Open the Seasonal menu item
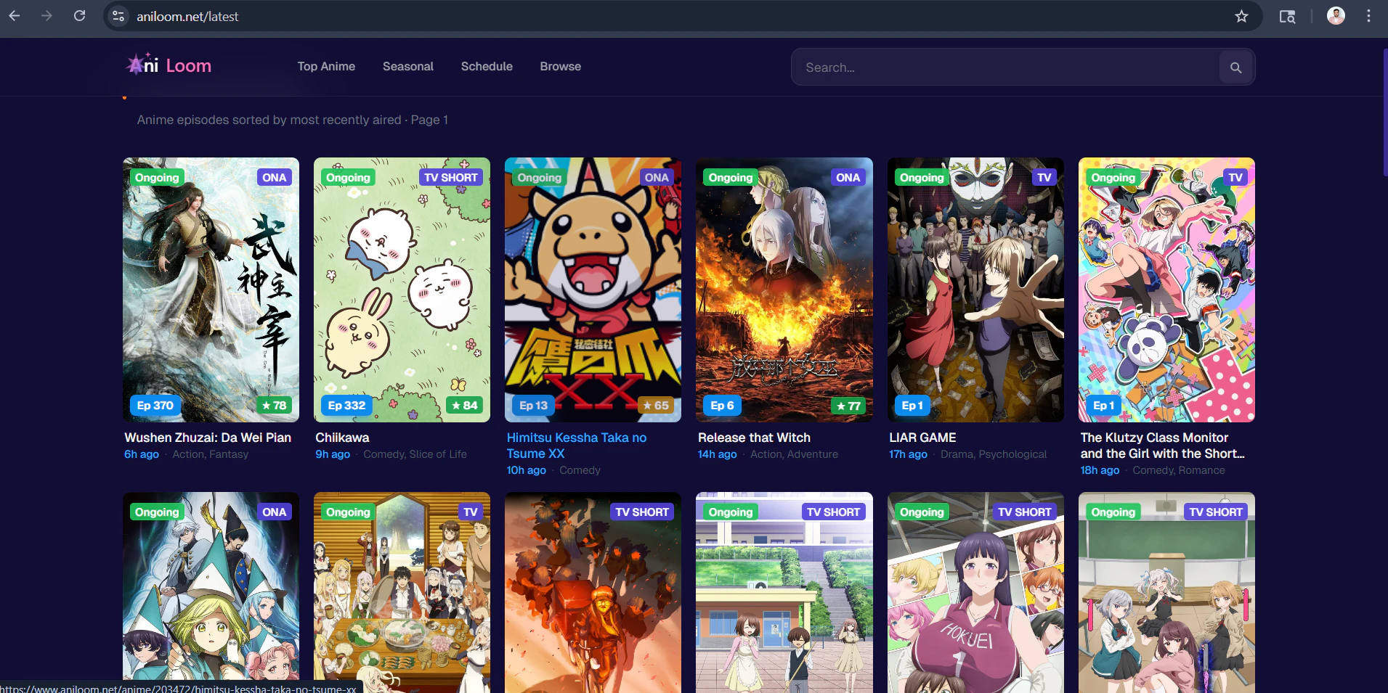This screenshot has width=1388, height=693. [408, 66]
